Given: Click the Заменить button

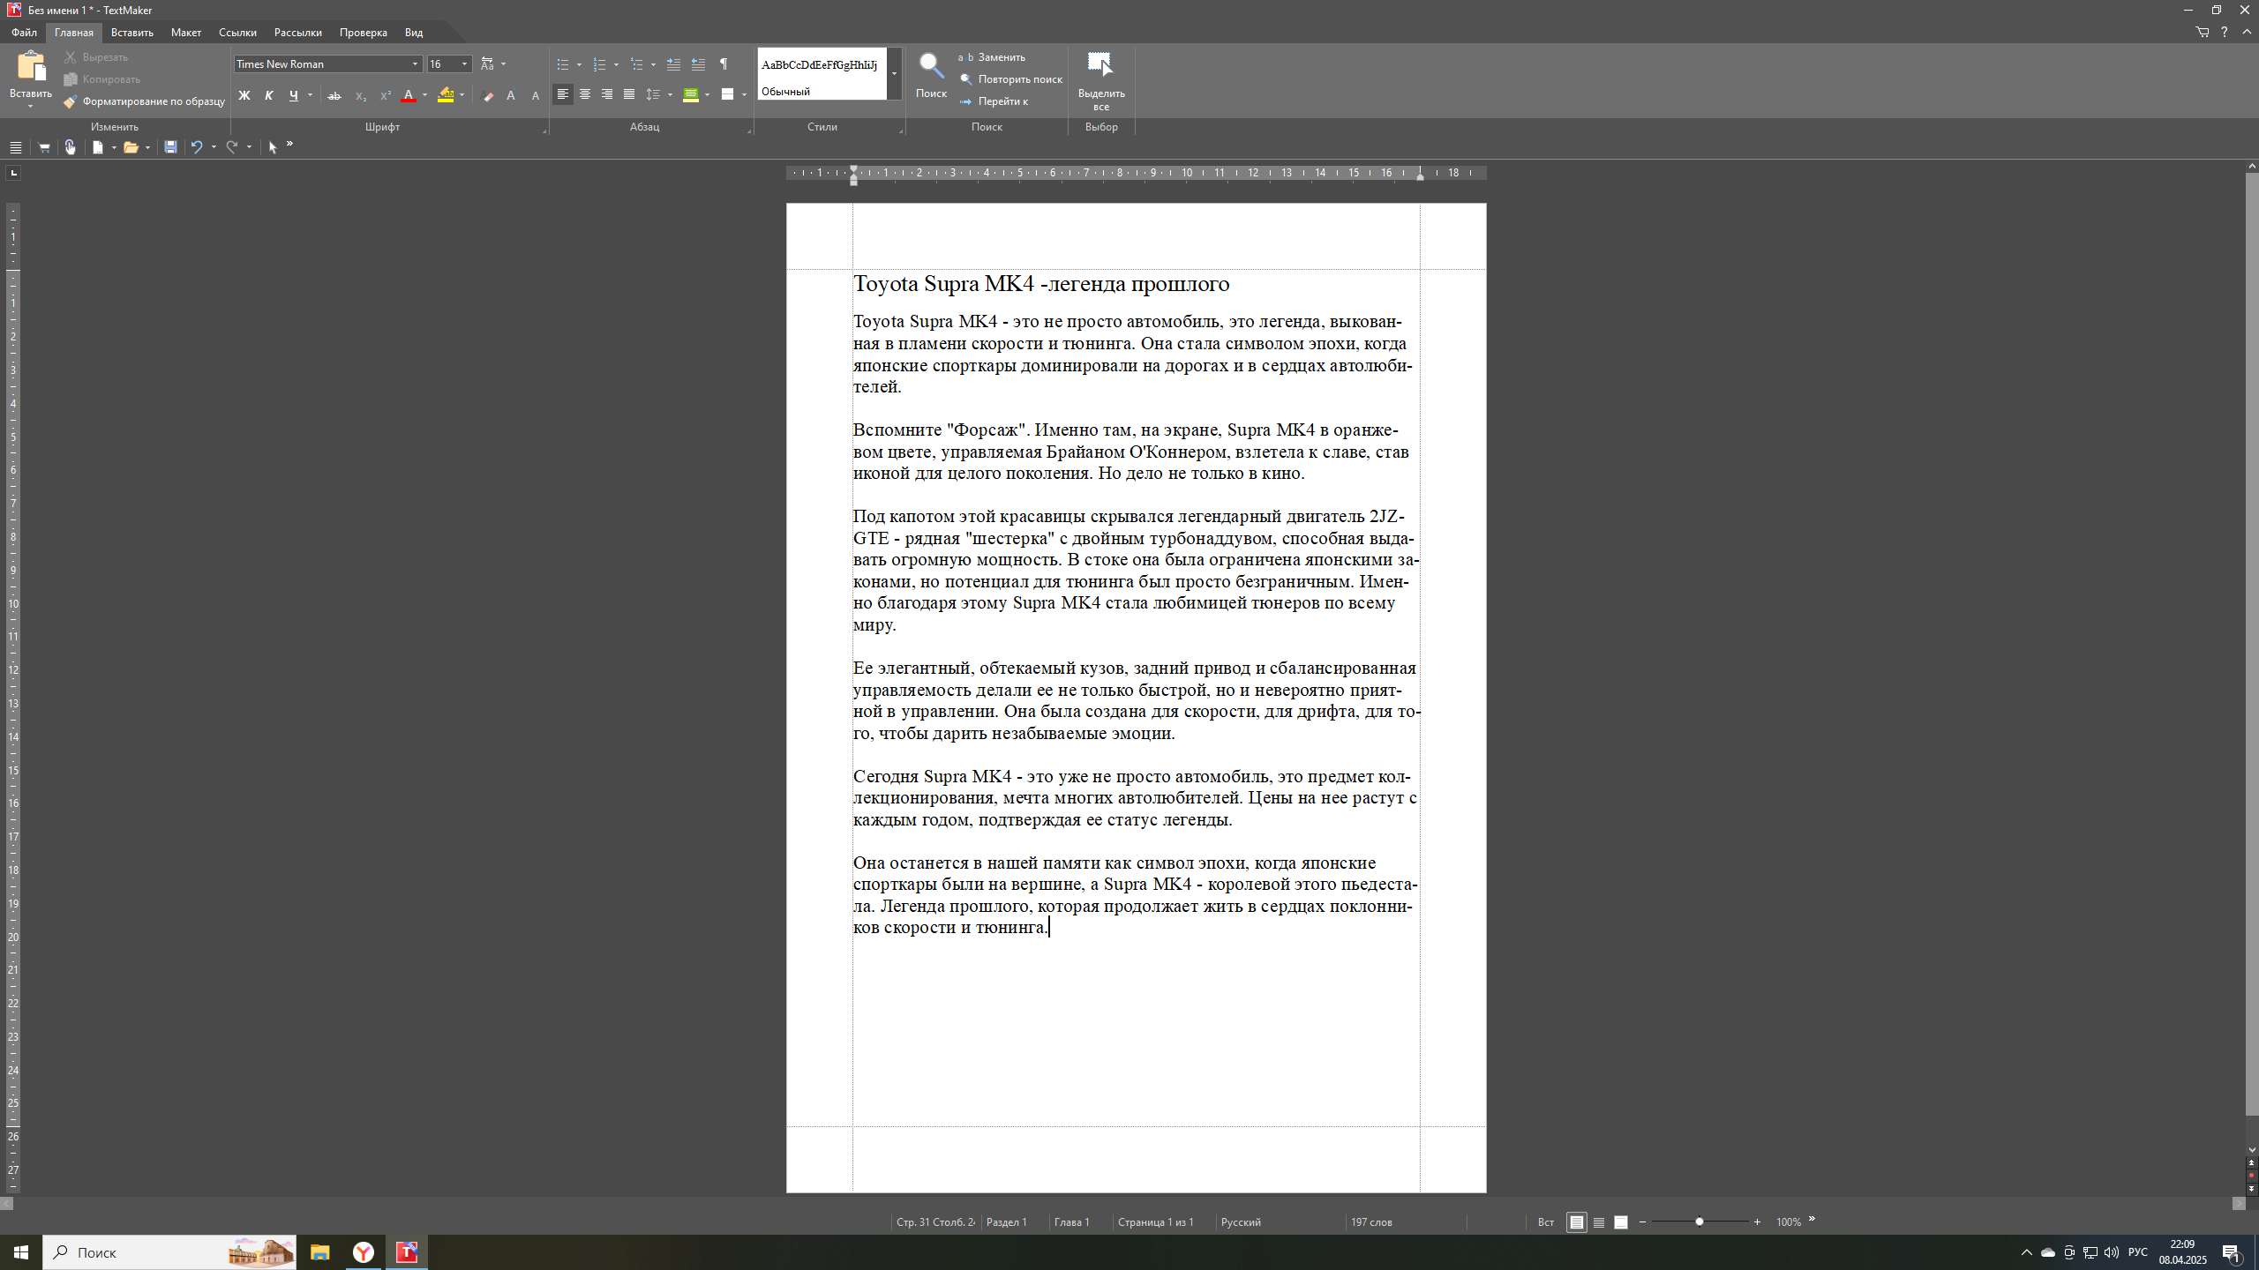Looking at the screenshot, I should 1001,57.
